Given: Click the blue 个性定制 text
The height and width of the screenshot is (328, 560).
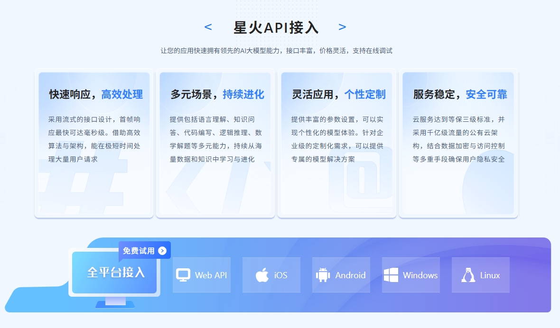Looking at the screenshot, I should [x=365, y=94].
